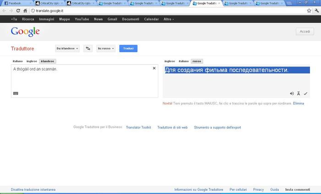Expand the Altro menu
This screenshot has width=321, height=194.
(168, 19)
